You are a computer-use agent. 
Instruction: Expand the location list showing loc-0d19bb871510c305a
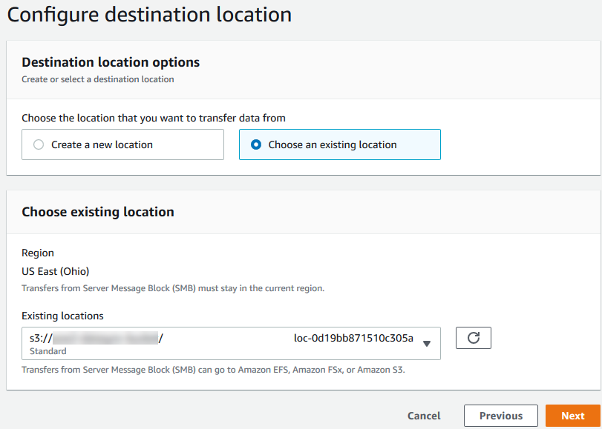click(x=427, y=343)
